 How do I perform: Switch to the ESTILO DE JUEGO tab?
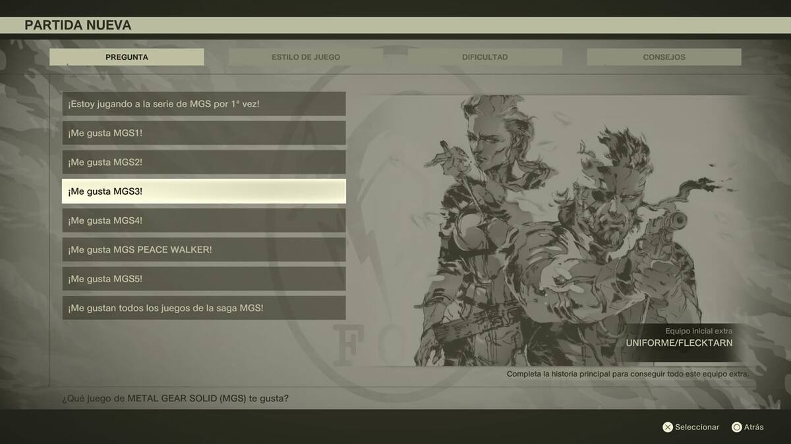306,57
